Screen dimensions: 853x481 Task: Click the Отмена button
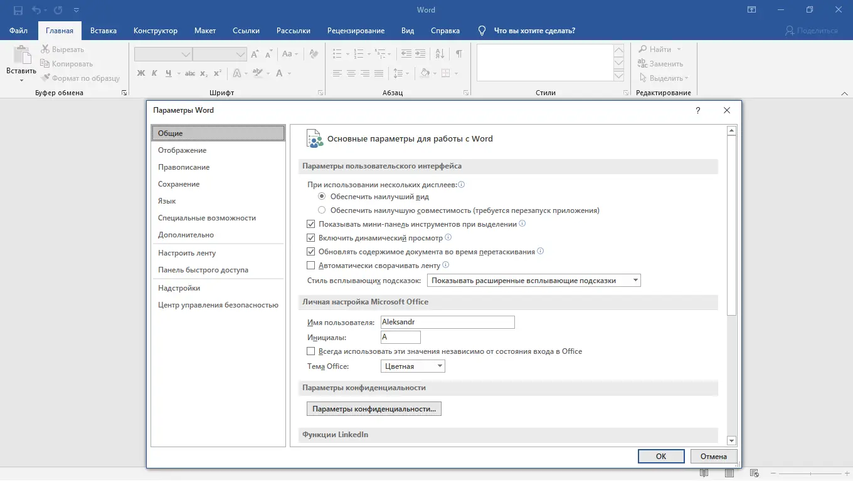[x=714, y=457]
